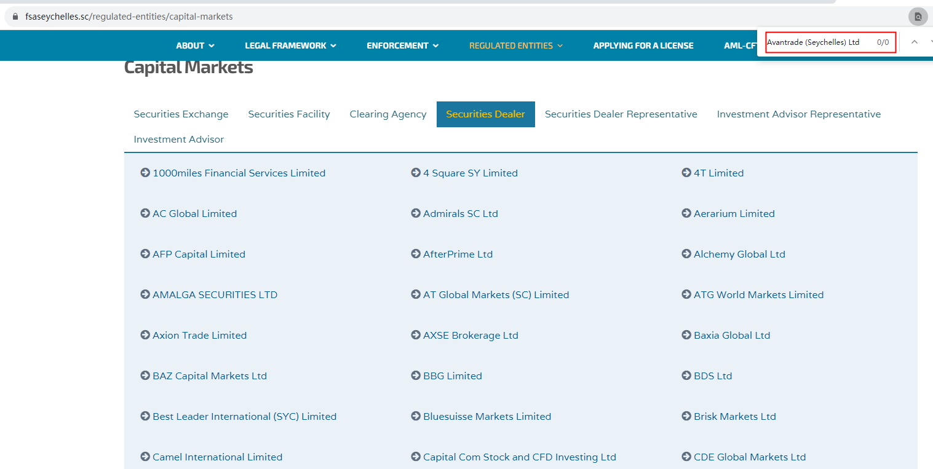This screenshot has height=469, width=933.
Task: Click arrow icon beside AT Global Markets (SC)
Action: click(x=416, y=294)
